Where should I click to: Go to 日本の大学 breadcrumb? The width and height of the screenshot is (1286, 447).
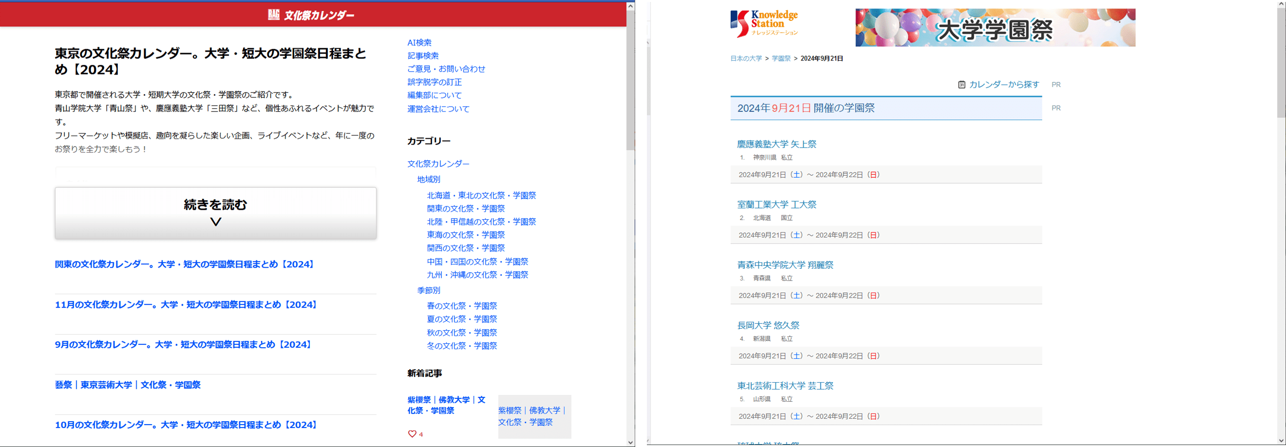point(746,58)
